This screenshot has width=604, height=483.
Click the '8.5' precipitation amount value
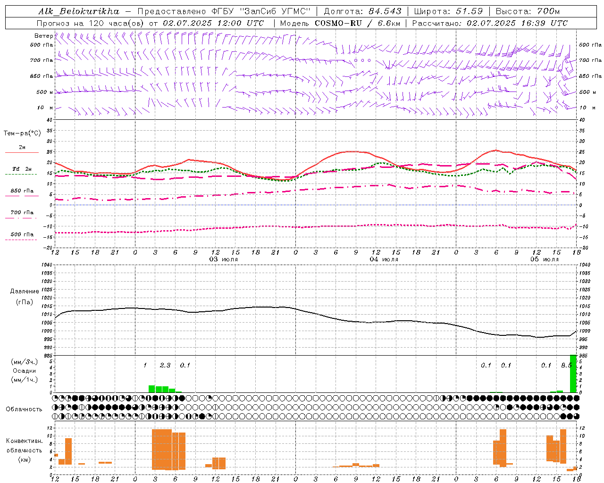pos(566,365)
